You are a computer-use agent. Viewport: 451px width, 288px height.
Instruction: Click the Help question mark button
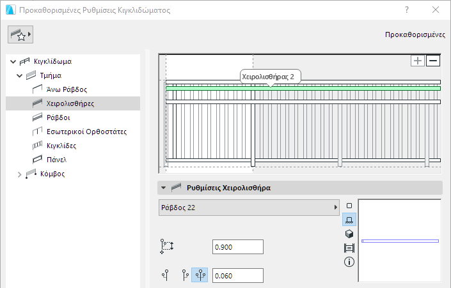[407, 10]
